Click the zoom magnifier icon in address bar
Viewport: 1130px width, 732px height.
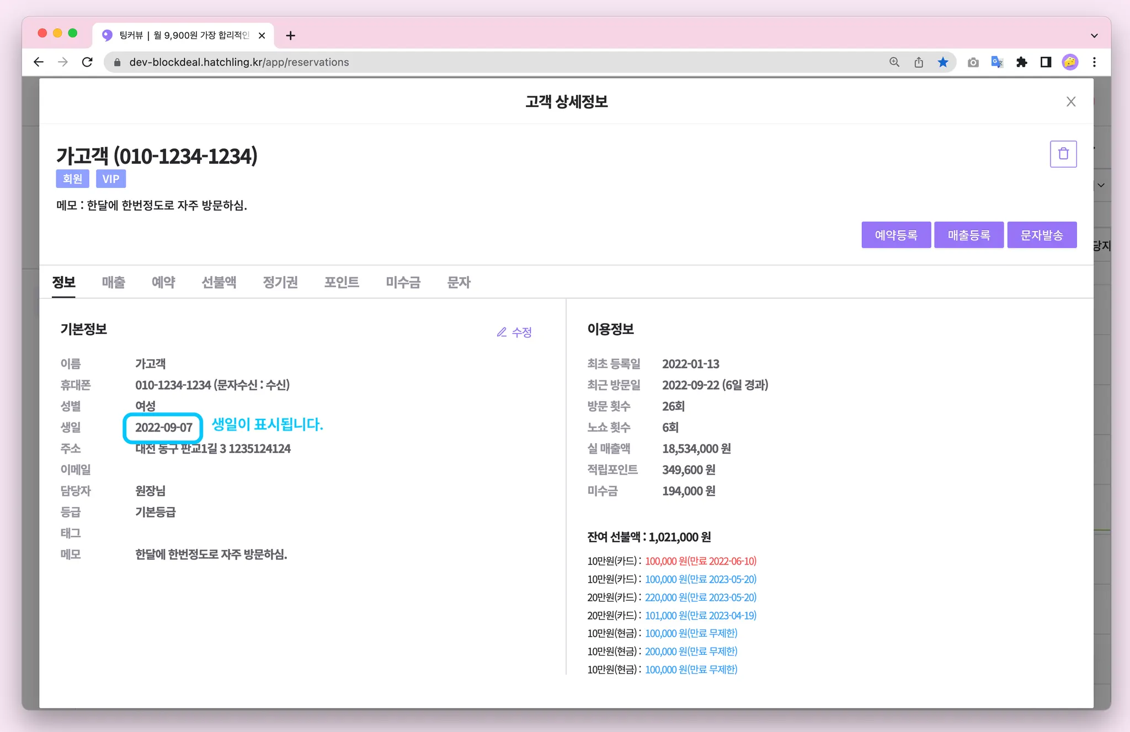point(894,62)
